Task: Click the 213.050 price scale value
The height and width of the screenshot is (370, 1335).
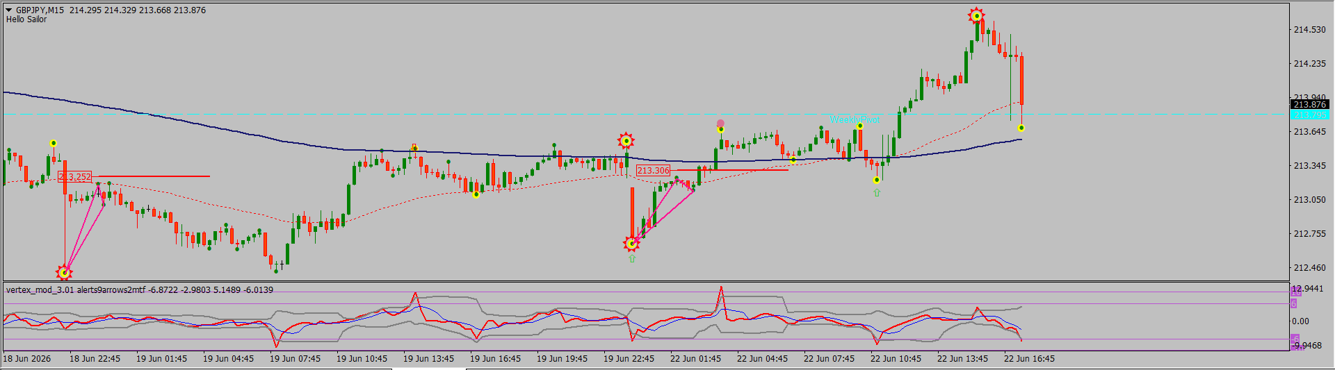Action: 1309,200
